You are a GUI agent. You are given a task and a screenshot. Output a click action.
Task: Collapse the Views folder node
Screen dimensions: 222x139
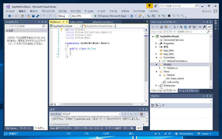click(156, 72)
